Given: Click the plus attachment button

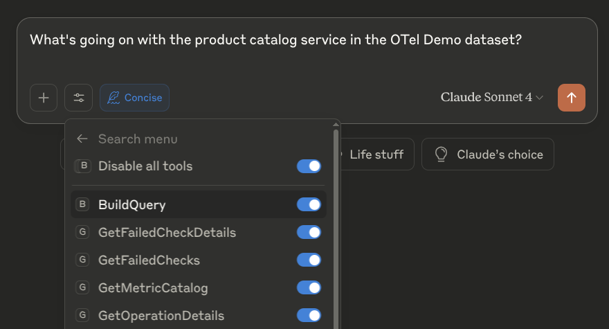Looking at the screenshot, I should (44, 98).
